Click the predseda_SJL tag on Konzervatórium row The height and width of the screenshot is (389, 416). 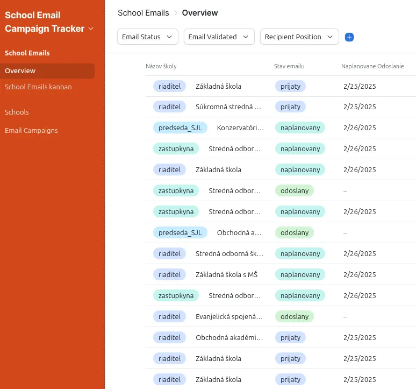[180, 128]
